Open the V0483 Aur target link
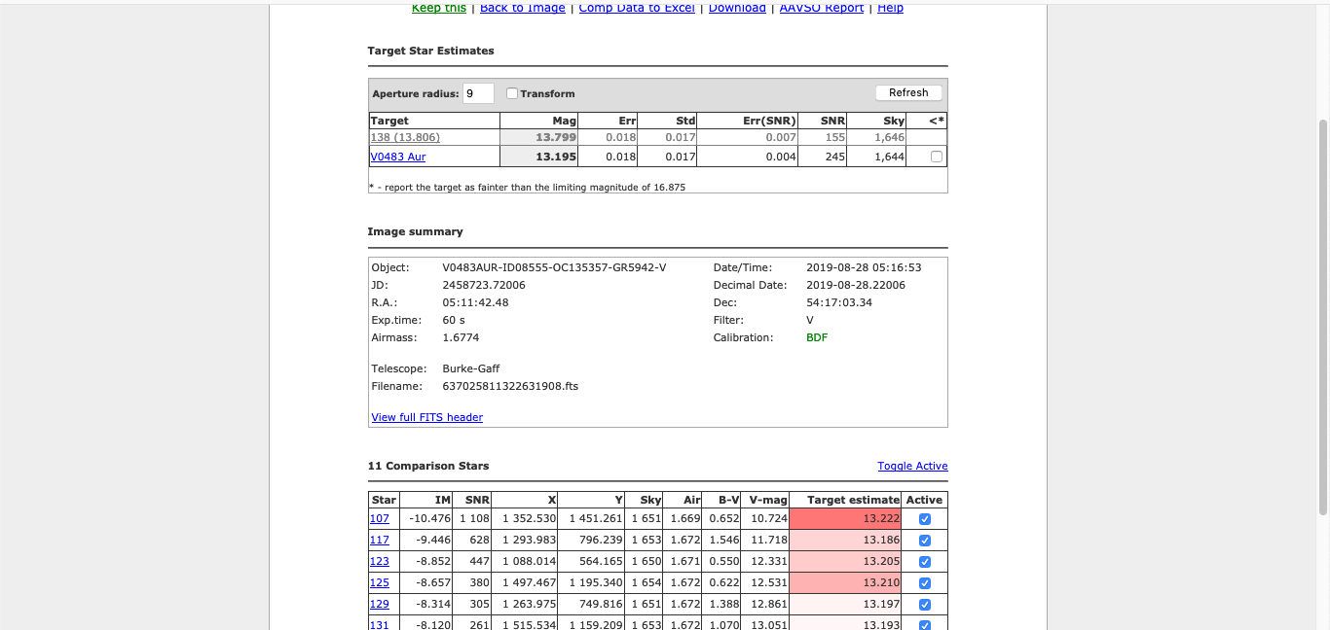Viewport: 1330px width, 630px height. pyautogui.click(x=397, y=157)
